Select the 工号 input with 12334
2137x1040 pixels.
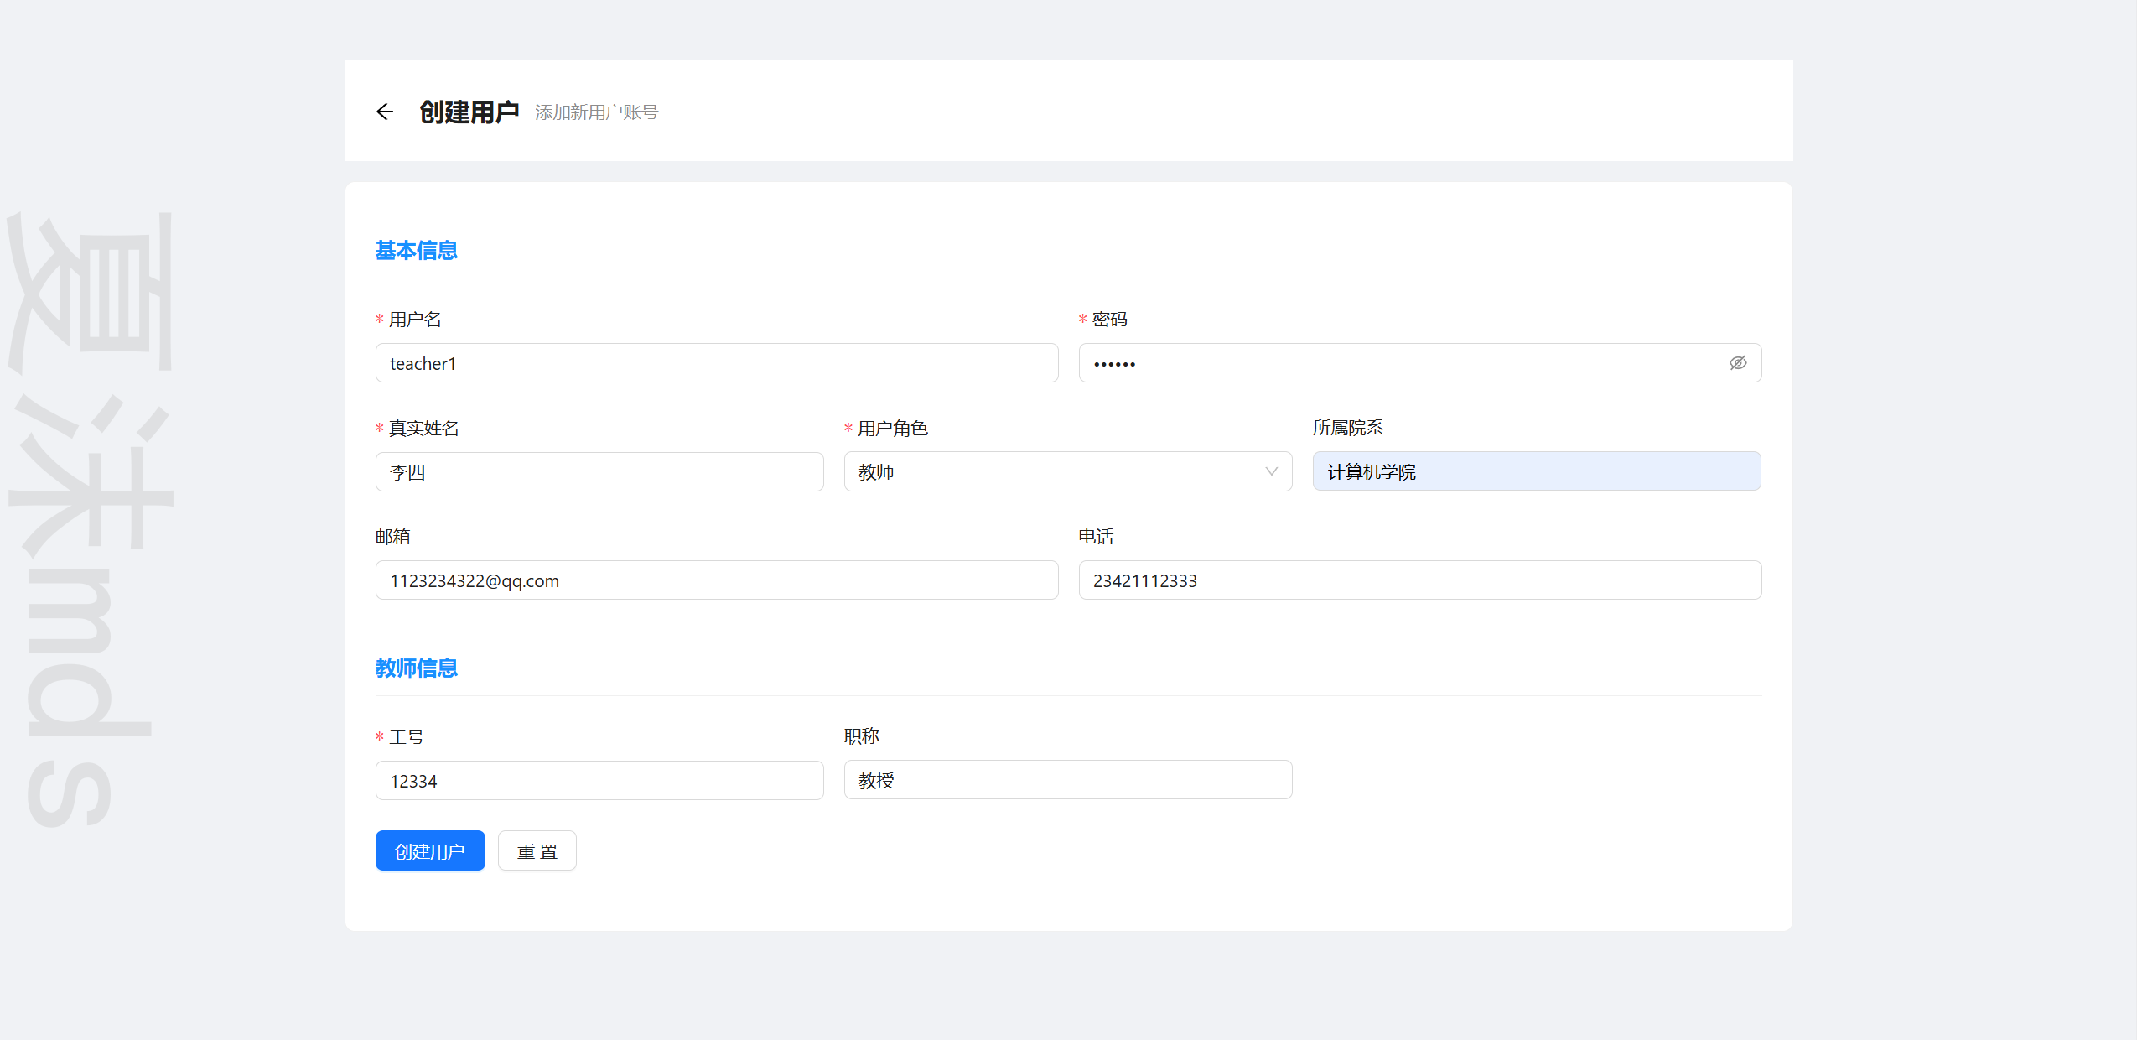point(599,781)
